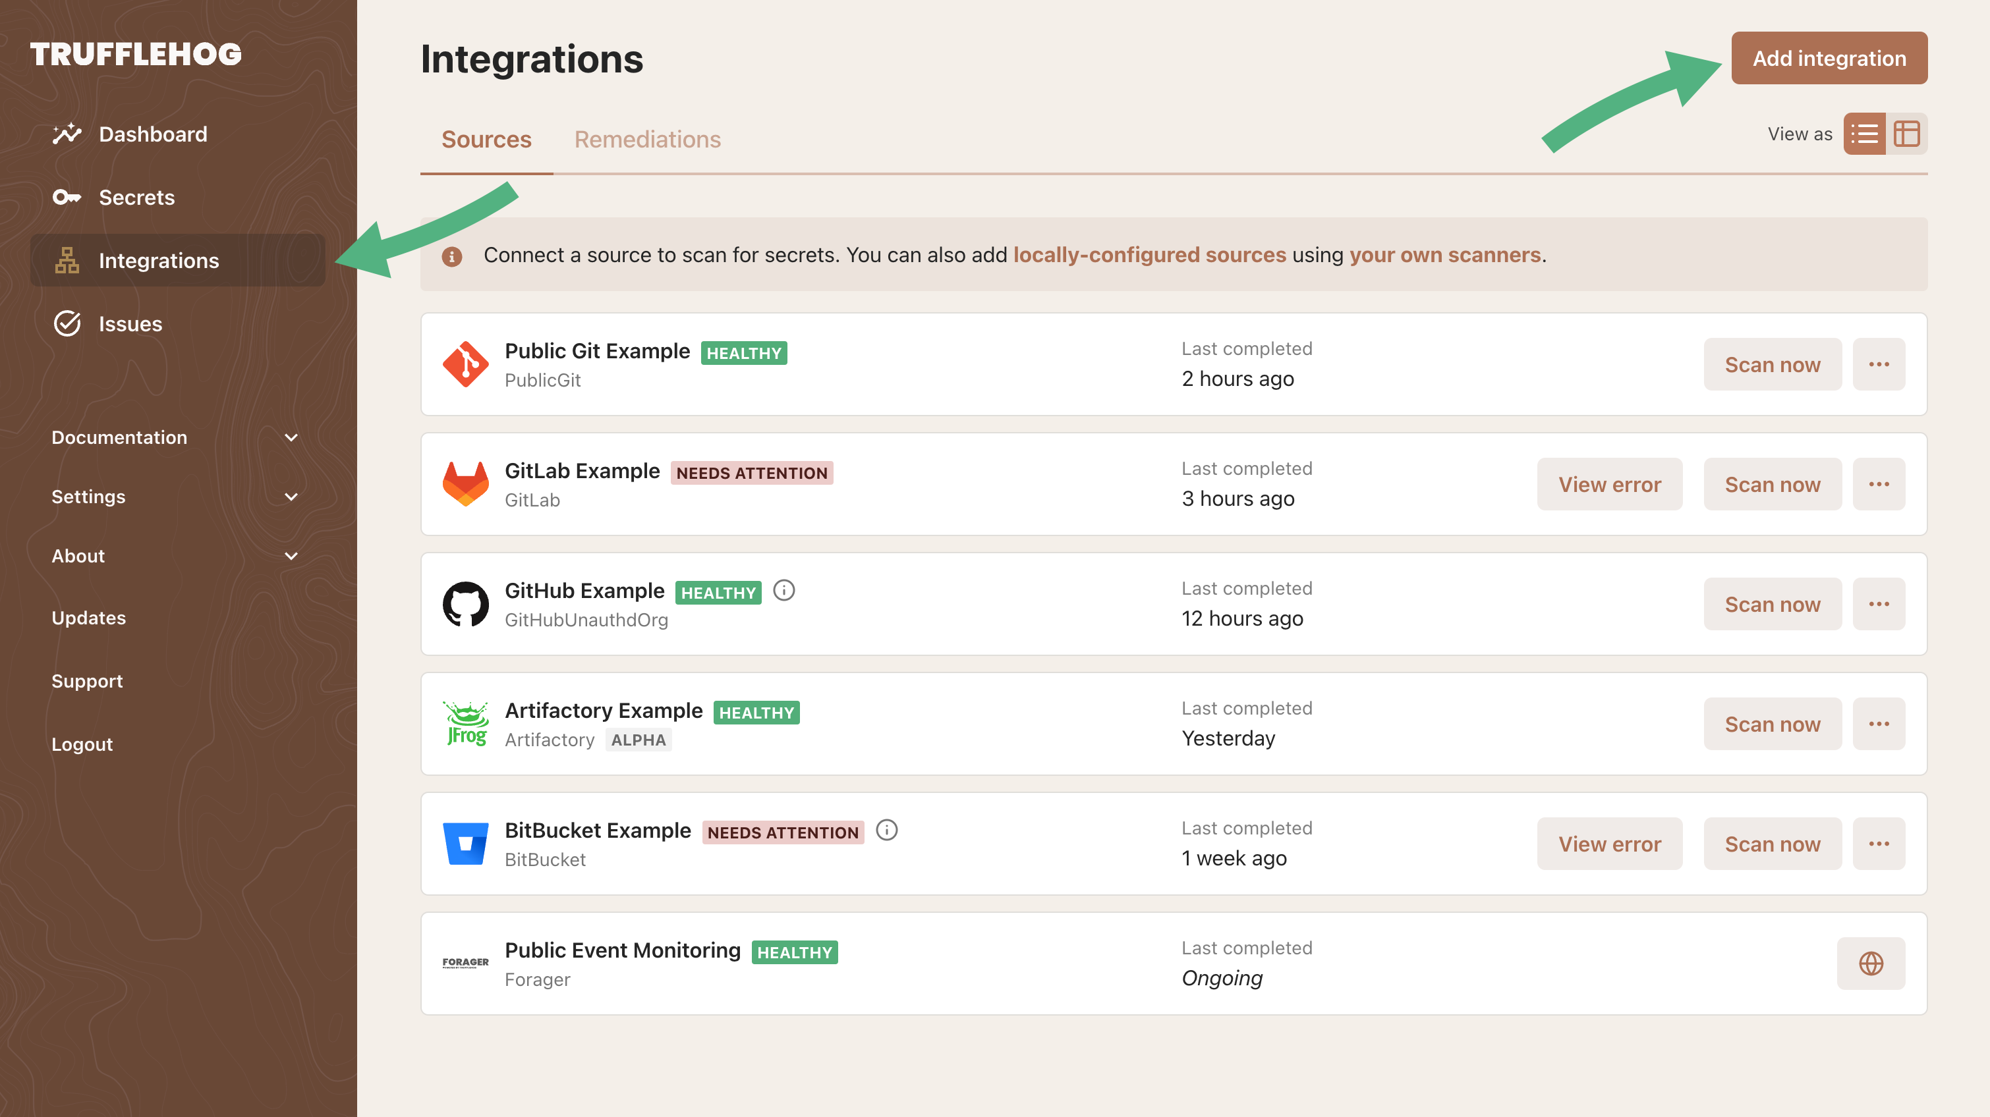Click the Public Event Monitoring globe icon
The image size is (1990, 1117).
tap(1873, 963)
